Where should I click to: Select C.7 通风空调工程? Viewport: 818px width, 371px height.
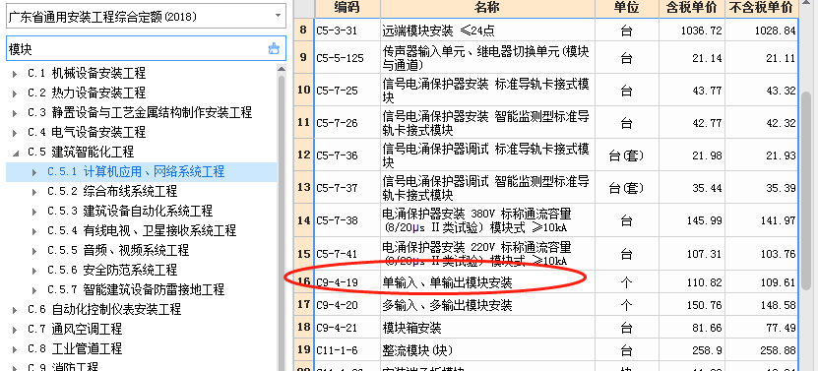coord(75,330)
